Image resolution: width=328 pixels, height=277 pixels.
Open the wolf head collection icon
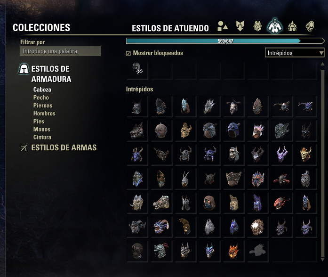coord(257,26)
